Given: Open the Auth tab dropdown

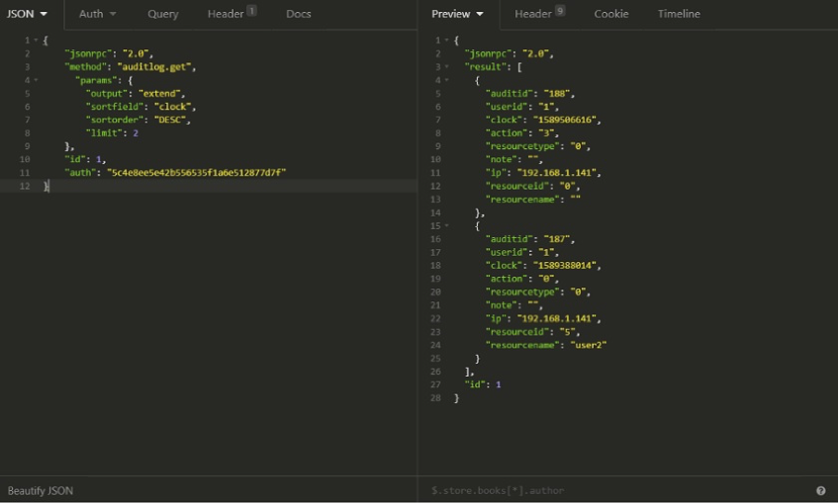Looking at the screenshot, I should [97, 14].
